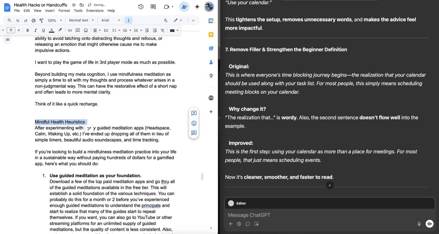Show the document outline
Viewport: 439px width, 234px height.
pyautogui.click(x=7, y=40)
